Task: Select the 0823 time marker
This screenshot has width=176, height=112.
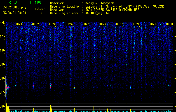Action: (52, 24)
